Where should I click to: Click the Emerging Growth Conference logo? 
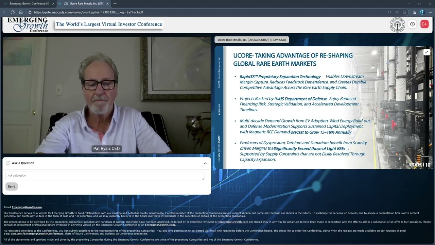(x=28, y=24)
